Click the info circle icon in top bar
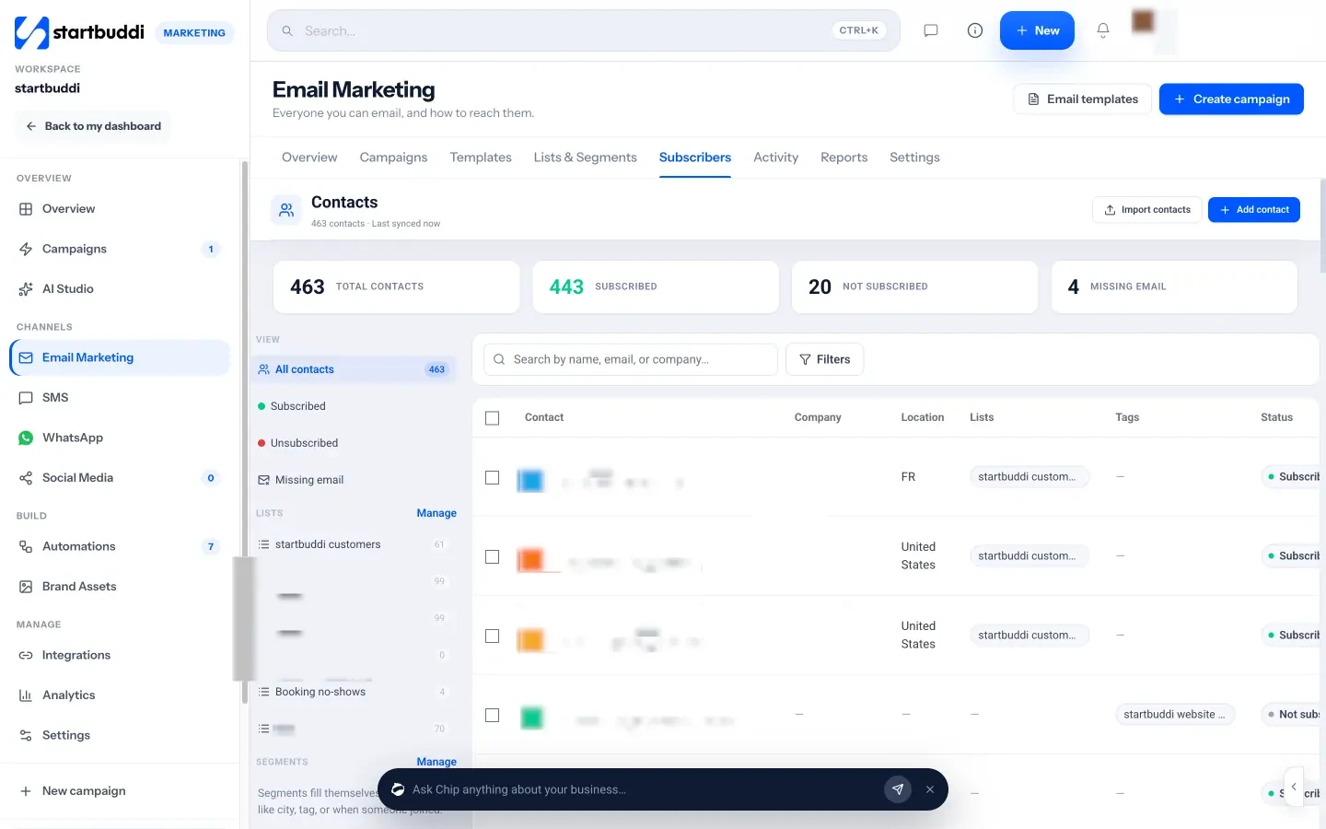Screen dimensions: 1326x829 coord(975,30)
